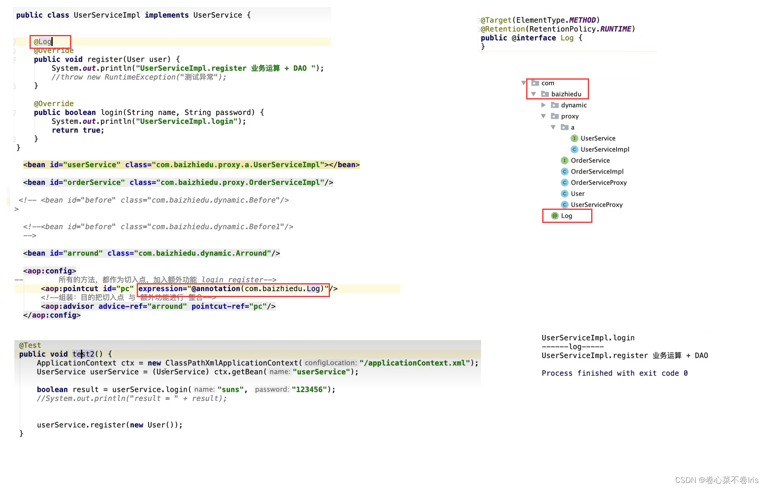
Task: Click the aop:pointcut expression attribute
Action: (233, 289)
